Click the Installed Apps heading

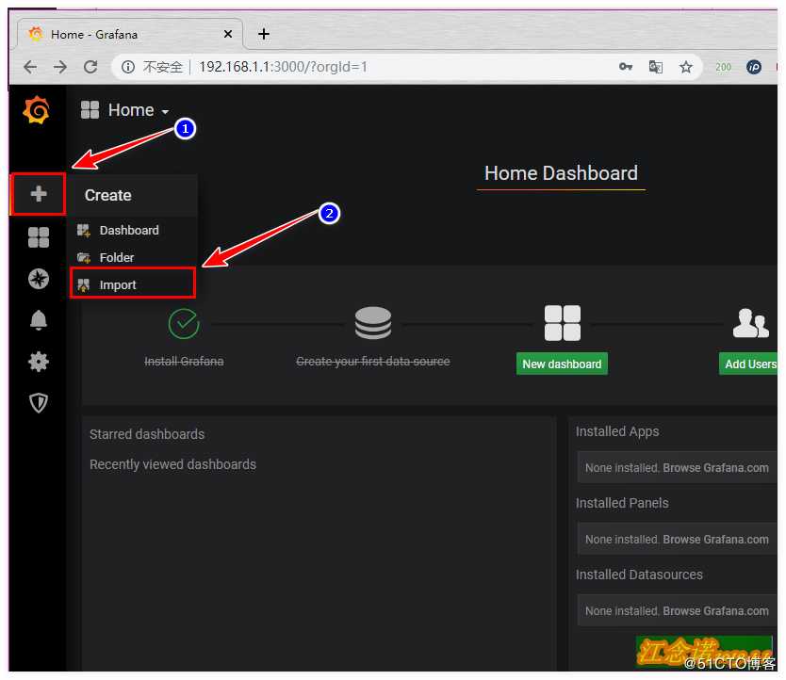pyautogui.click(x=617, y=431)
